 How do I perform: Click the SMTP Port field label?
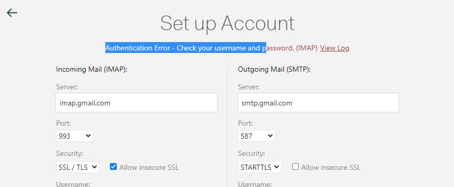245,123
